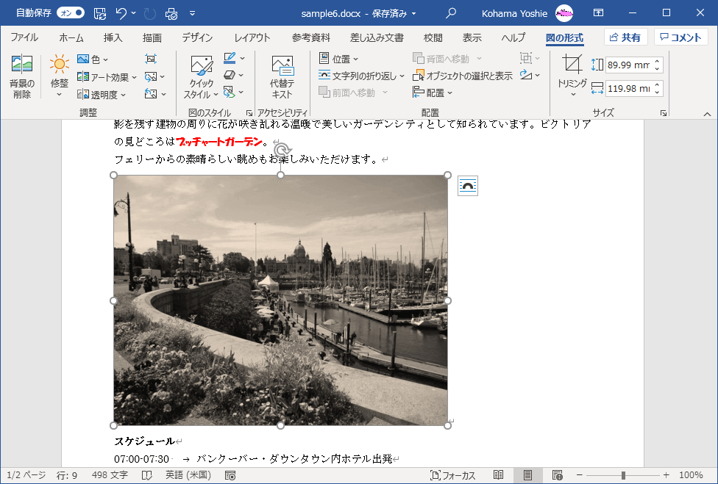This screenshot has width=718, height=484.
Task: Expand the 色 dropdown arrow
Action: 105,59
